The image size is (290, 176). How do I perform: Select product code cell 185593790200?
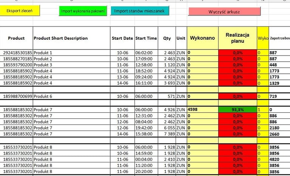tap(17, 65)
